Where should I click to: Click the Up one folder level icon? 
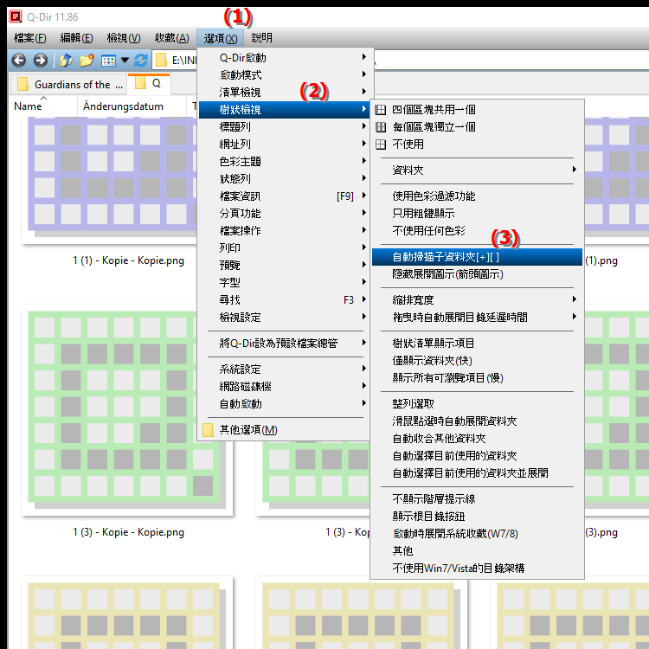(x=66, y=61)
